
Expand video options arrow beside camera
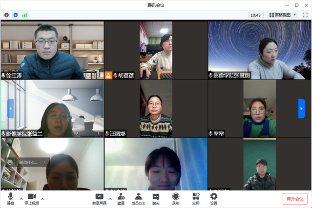pos(42,199)
